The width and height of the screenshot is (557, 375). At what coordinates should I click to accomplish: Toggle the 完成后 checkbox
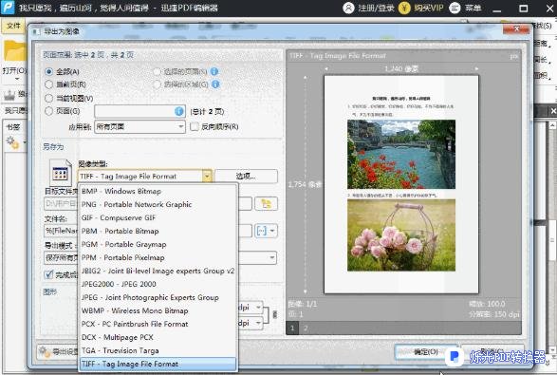point(48,274)
